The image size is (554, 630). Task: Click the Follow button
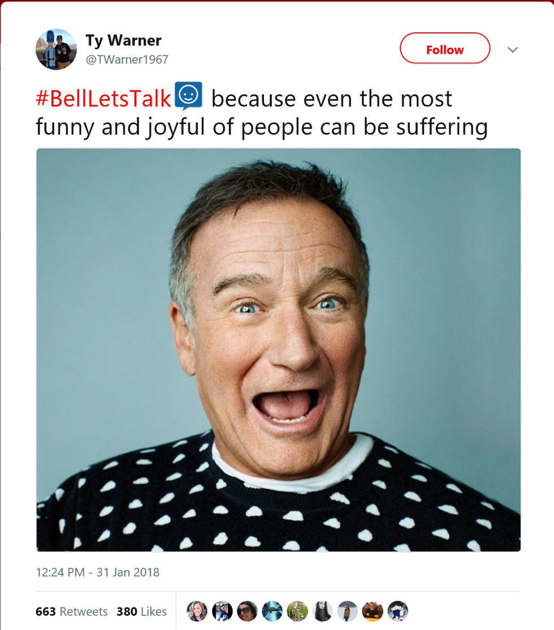point(444,50)
